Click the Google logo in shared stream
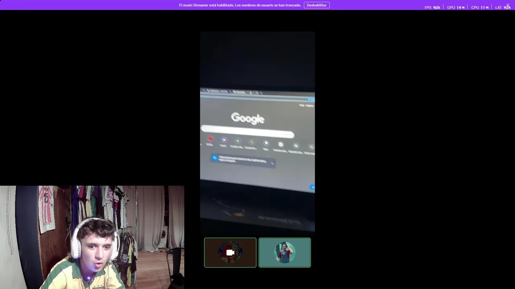 click(248, 118)
